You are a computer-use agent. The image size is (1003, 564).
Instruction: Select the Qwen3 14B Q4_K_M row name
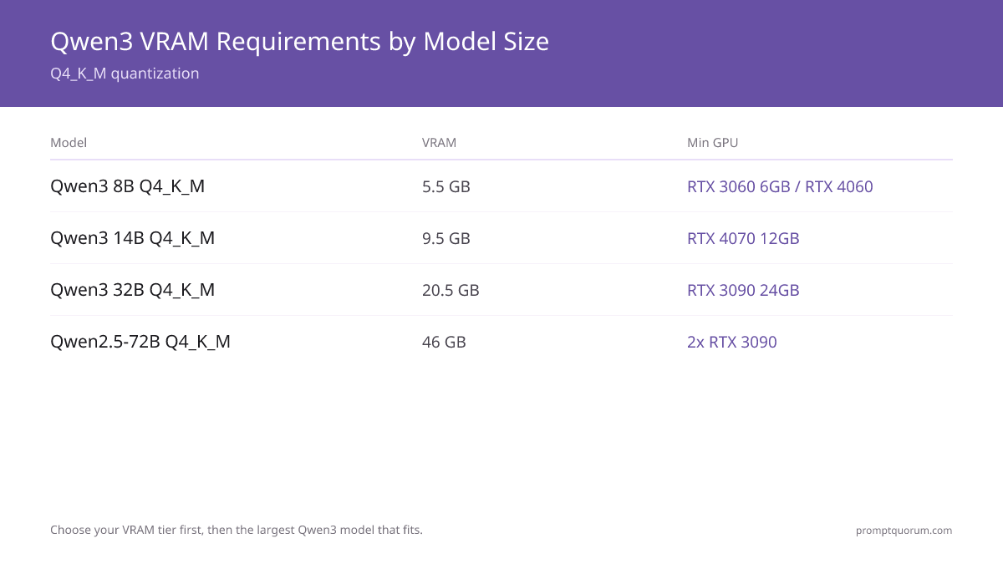click(x=133, y=238)
